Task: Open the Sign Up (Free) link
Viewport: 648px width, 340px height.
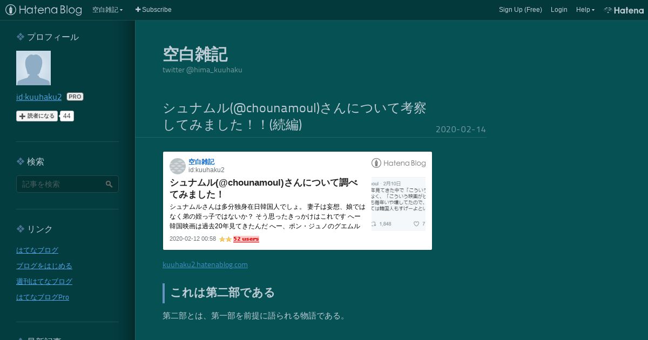Action: click(520, 10)
